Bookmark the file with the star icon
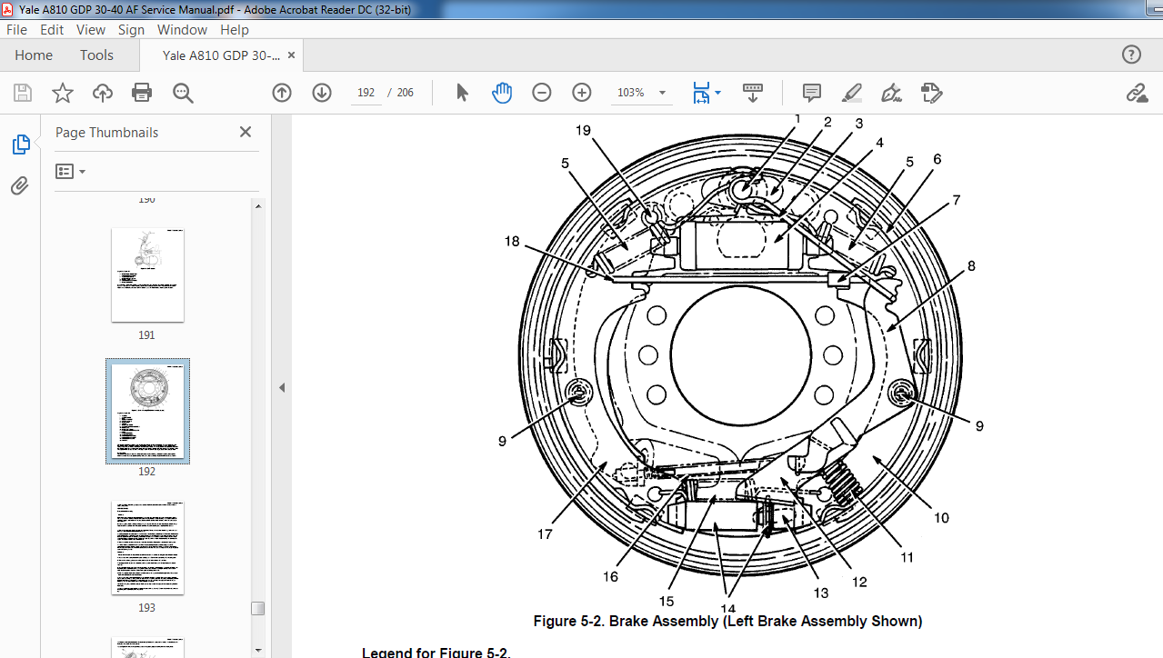 pyautogui.click(x=63, y=93)
